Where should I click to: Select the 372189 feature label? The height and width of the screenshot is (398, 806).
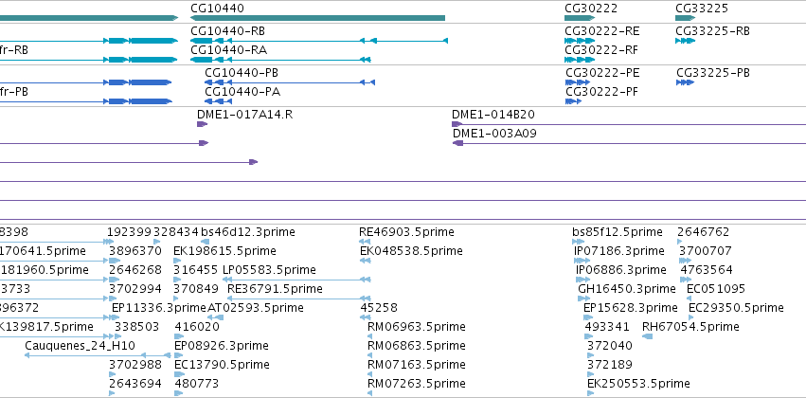pyautogui.click(x=610, y=365)
